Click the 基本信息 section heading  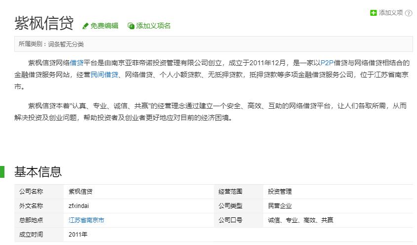click(38, 171)
